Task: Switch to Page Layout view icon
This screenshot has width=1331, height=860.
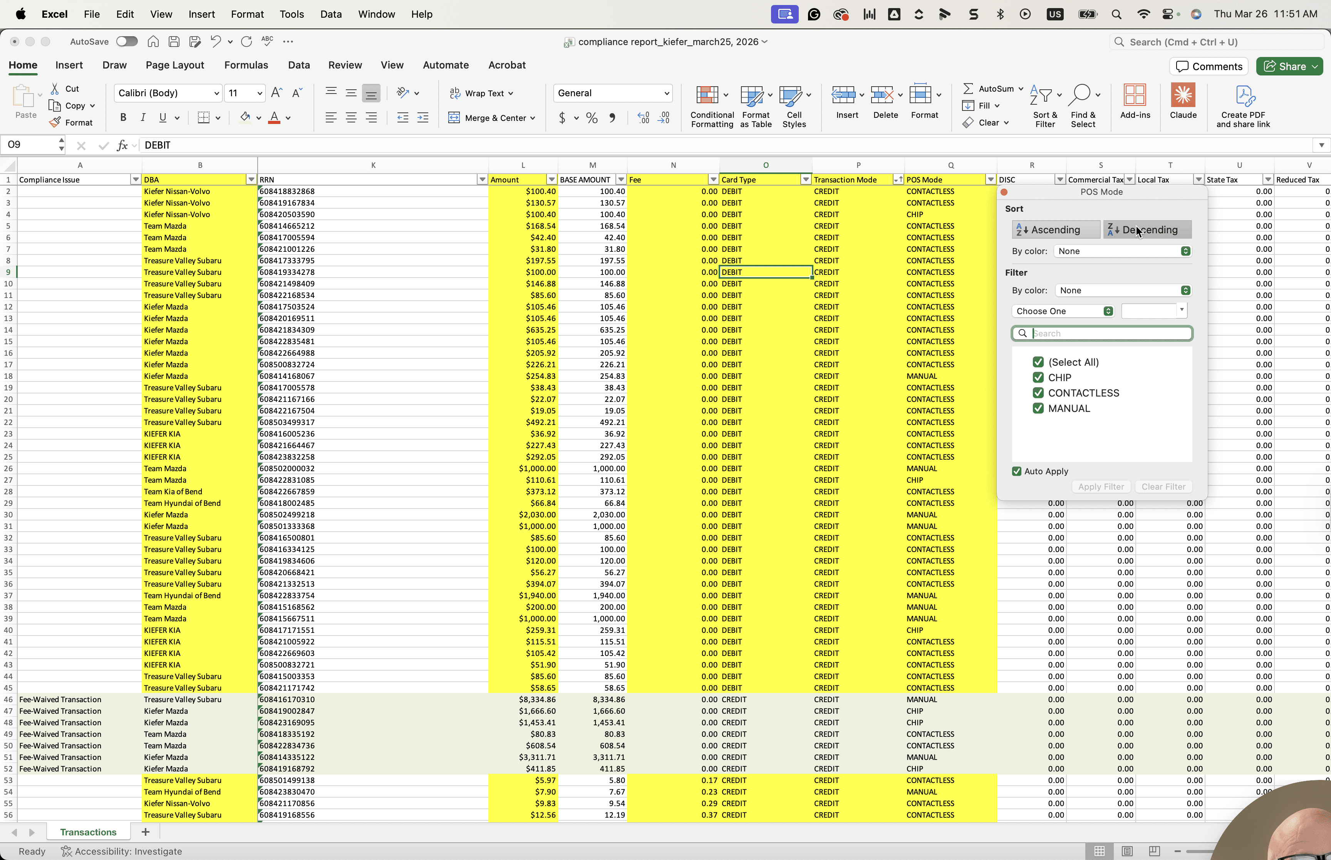Action: [x=1127, y=851]
